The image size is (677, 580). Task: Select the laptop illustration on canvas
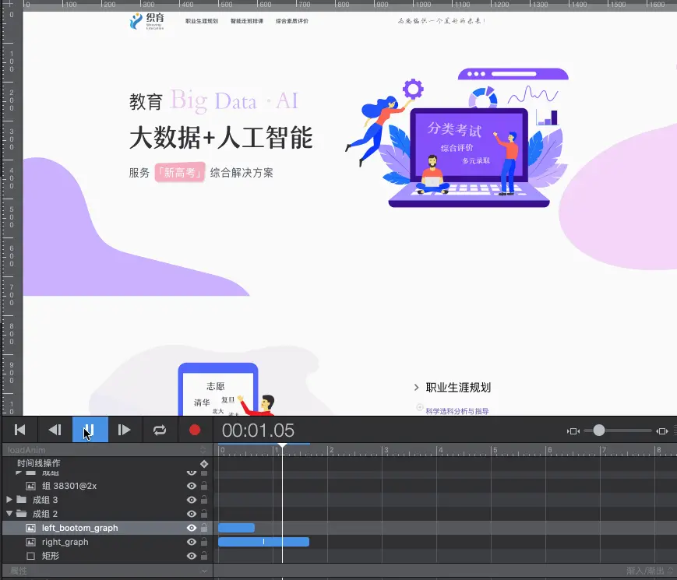[x=469, y=157]
